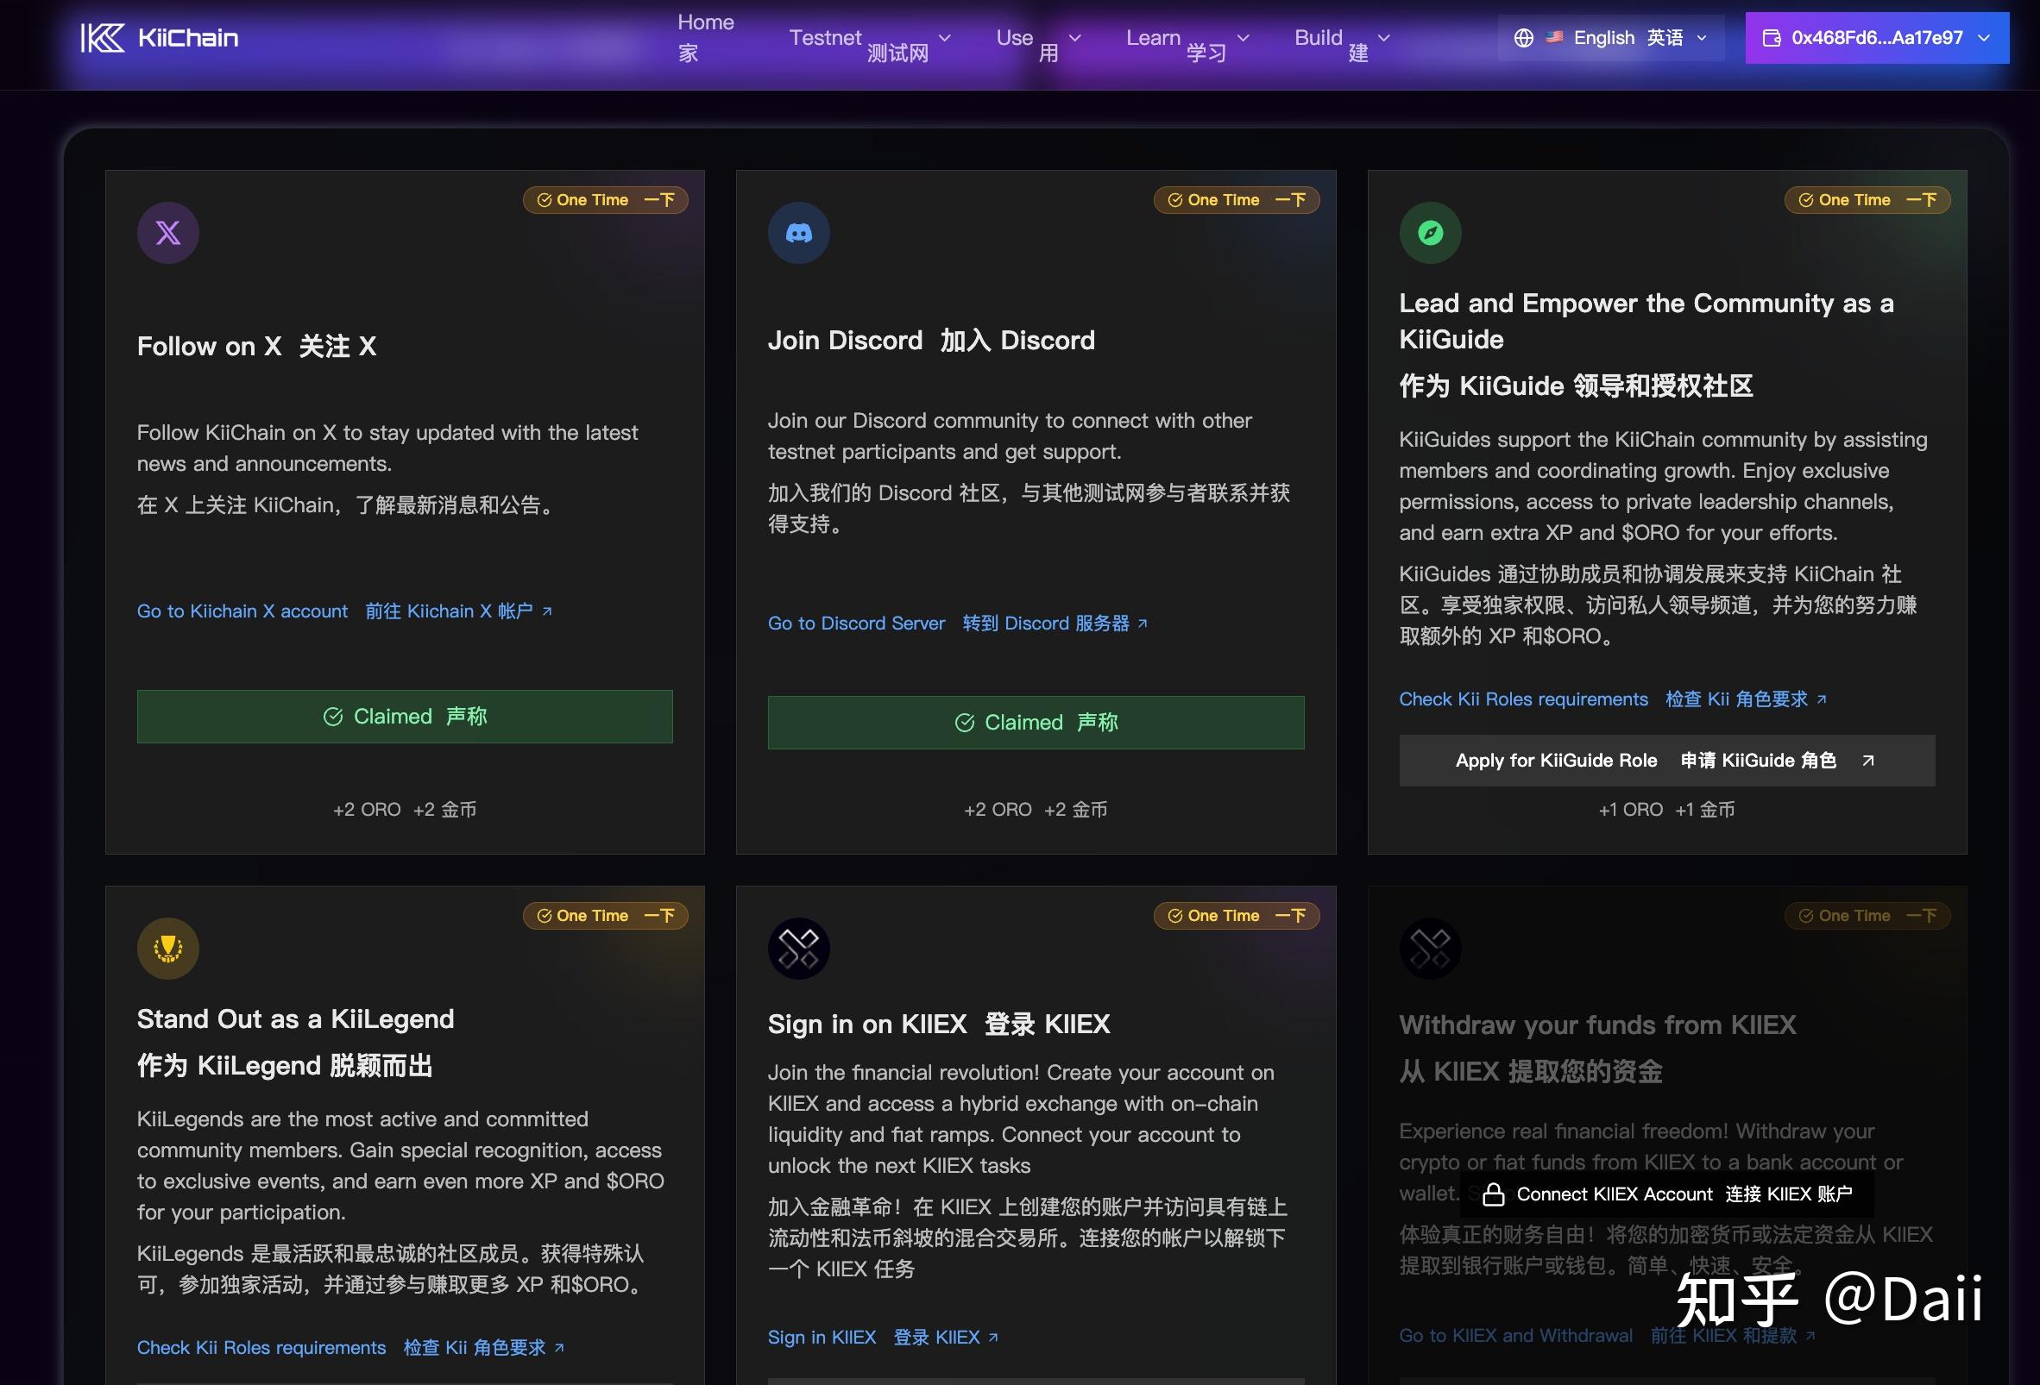
Task: Click Claimed button on Follow on X card
Action: click(405, 717)
